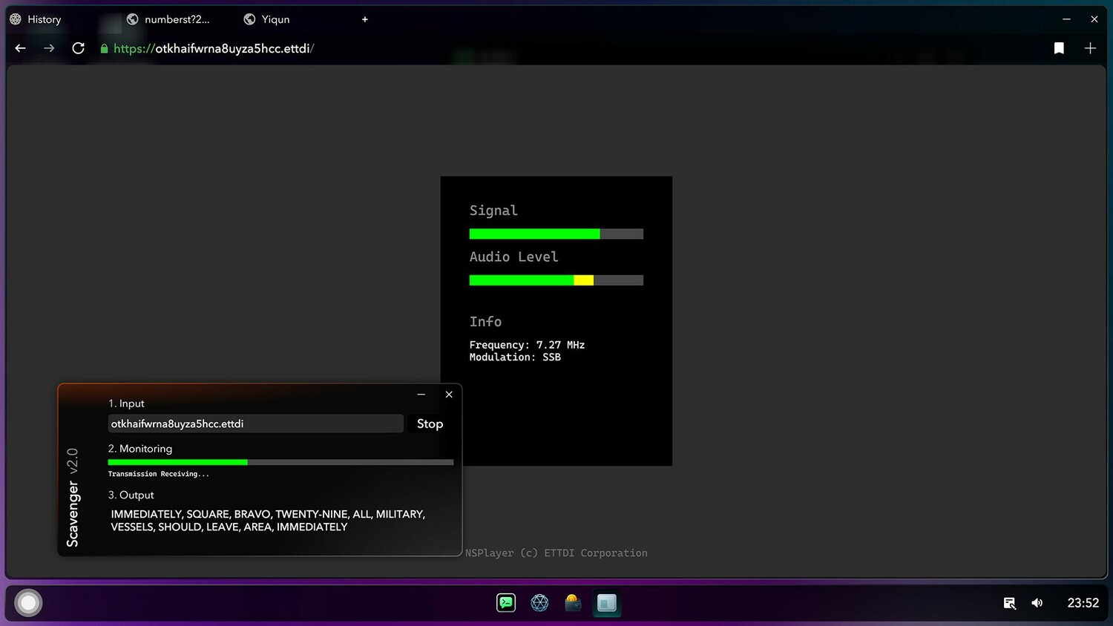The image size is (1113, 626).
Task: Open the start menu circle button
Action: [28, 603]
